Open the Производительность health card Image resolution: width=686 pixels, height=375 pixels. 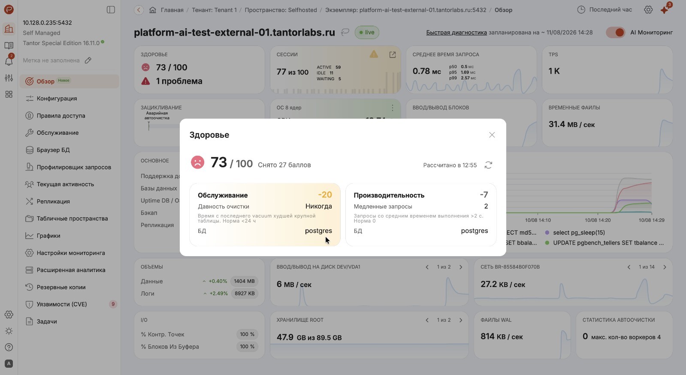click(421, 215)
